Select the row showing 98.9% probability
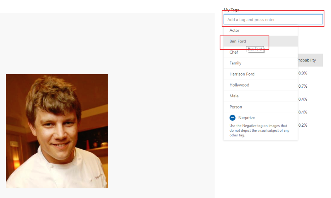Viewport: 331px width, 198px height. click(302, 73)
